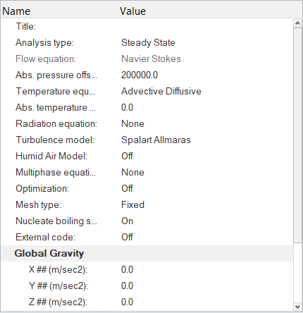The image size is (303, 313).
Task: Toggle the External code Off value
Action: (x=206, y=237)
